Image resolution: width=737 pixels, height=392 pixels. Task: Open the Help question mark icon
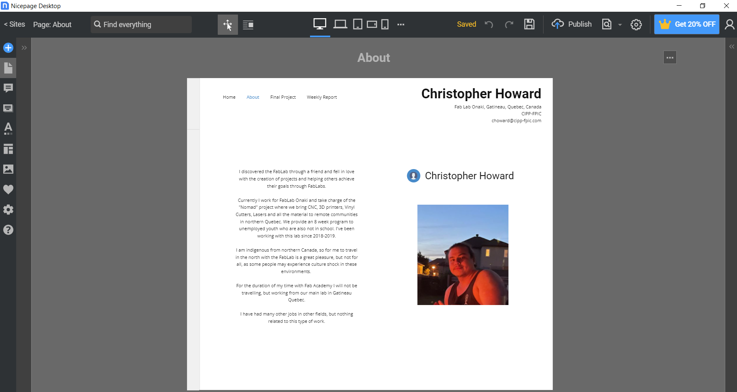coord(8,230)
